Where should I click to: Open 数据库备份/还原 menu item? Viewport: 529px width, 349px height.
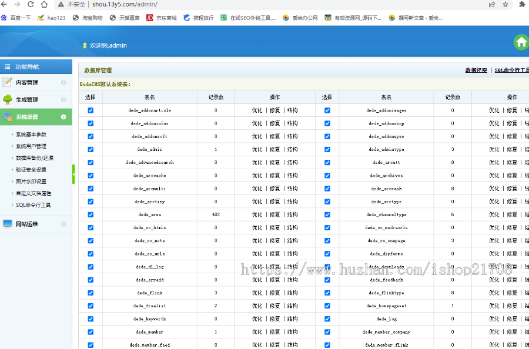tap(35, 158)
